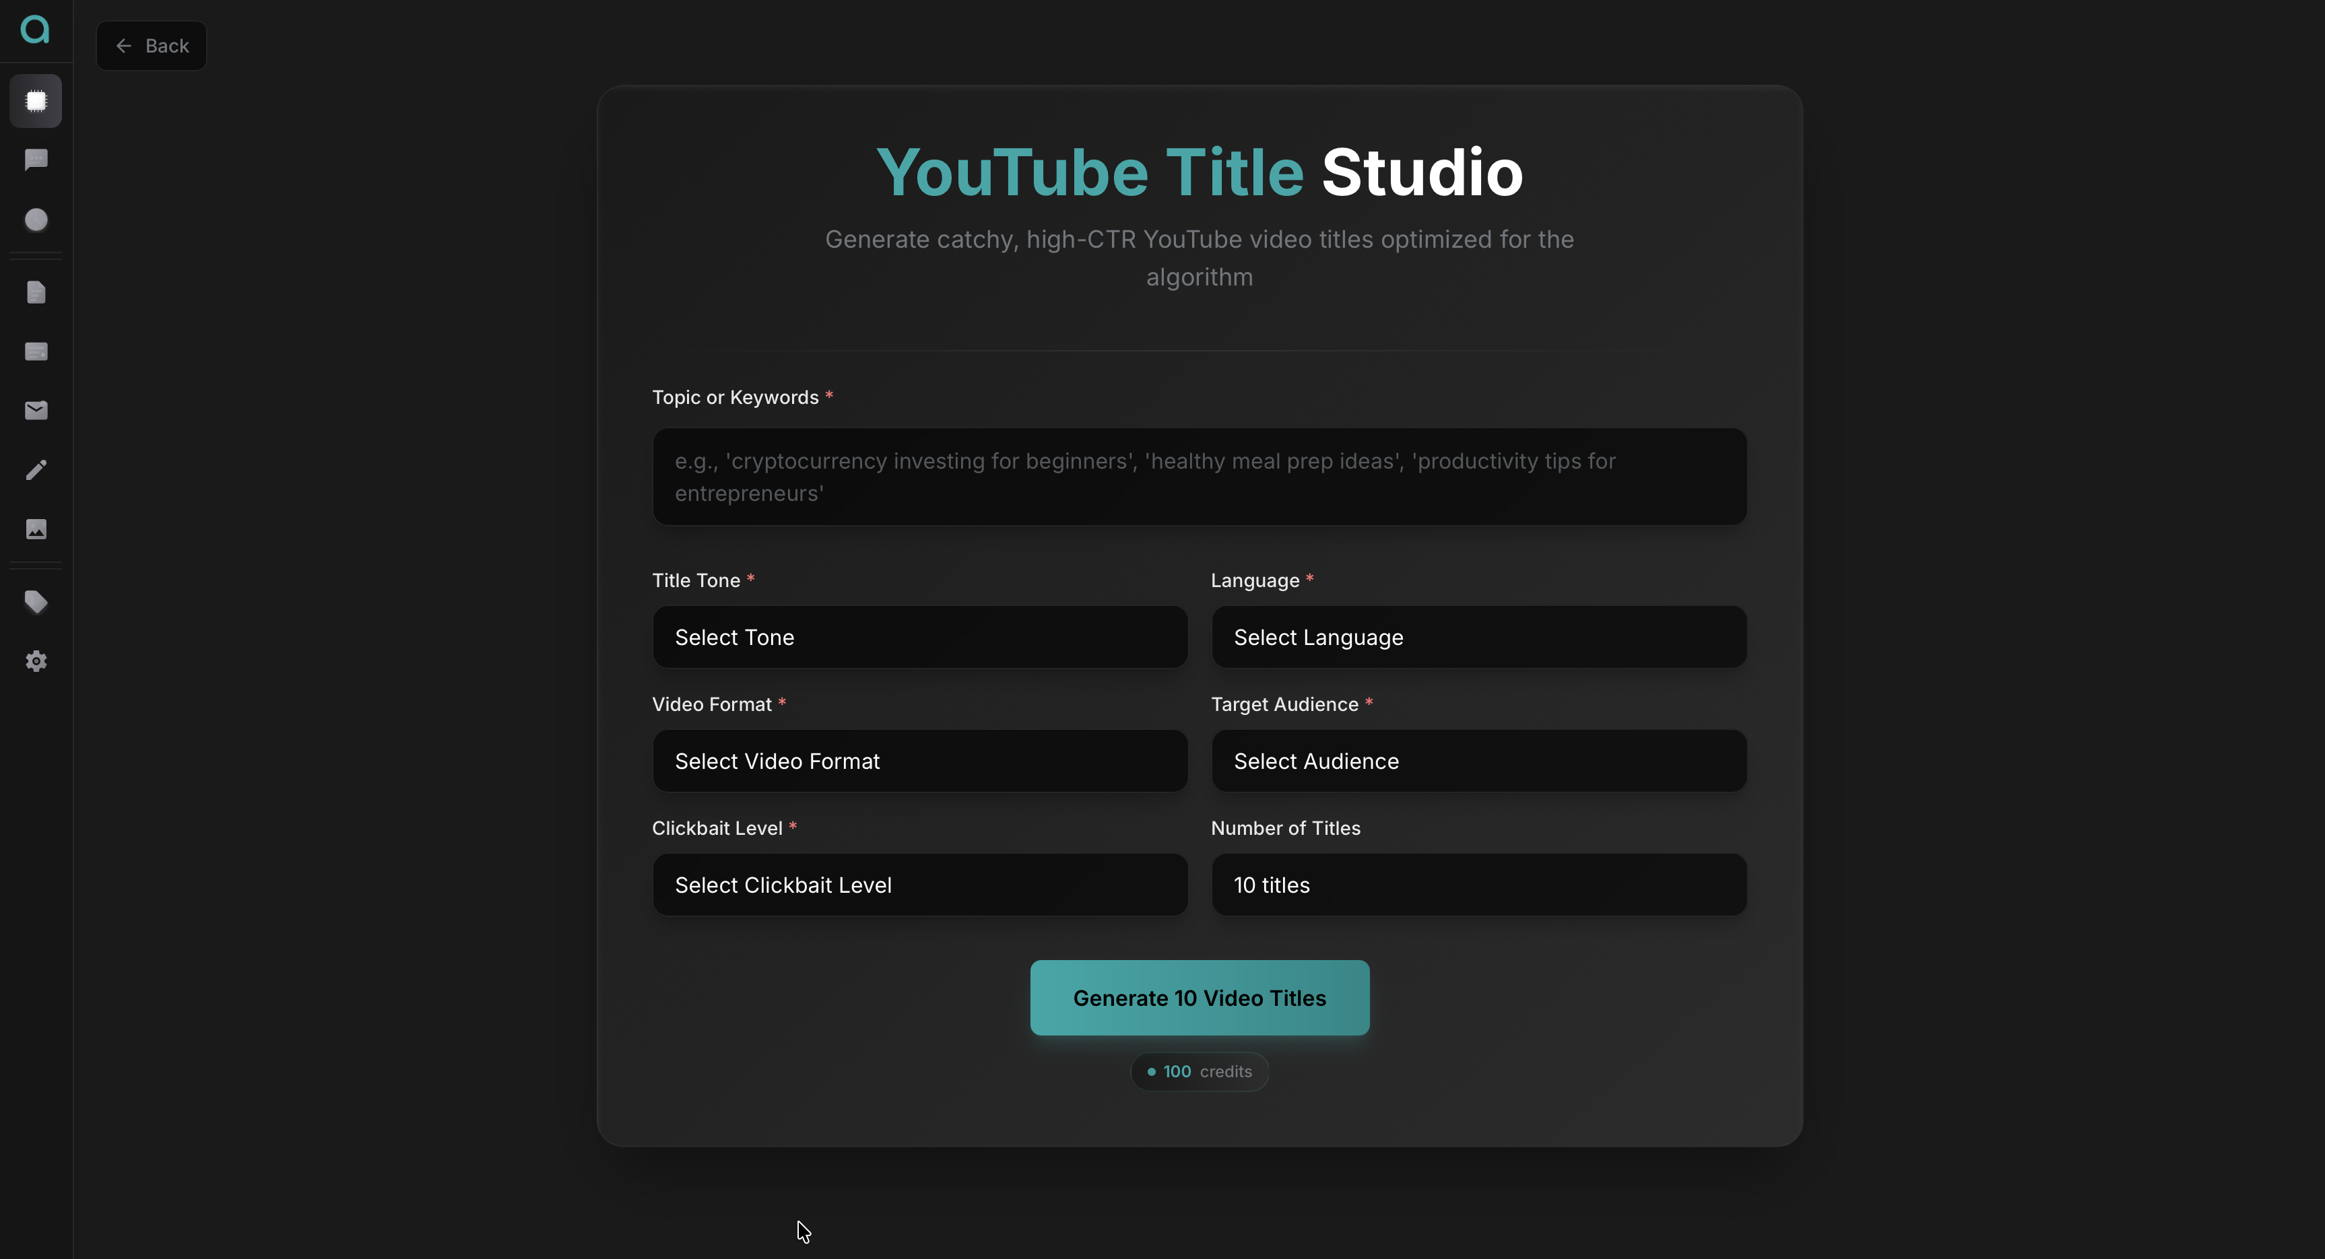The height and width of the screenshot is (1259, 2325).
Task: Click the Back button
Action: tap(151, 45)
